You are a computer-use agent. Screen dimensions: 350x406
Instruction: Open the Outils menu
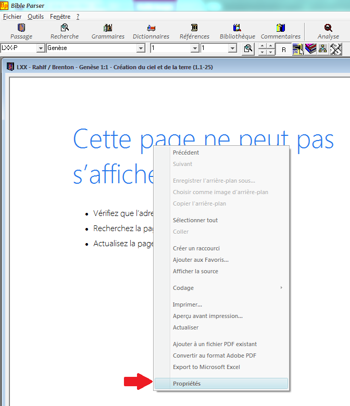(36, 17)
